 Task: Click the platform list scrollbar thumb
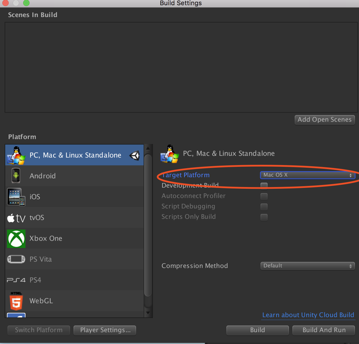coord(148,225)
